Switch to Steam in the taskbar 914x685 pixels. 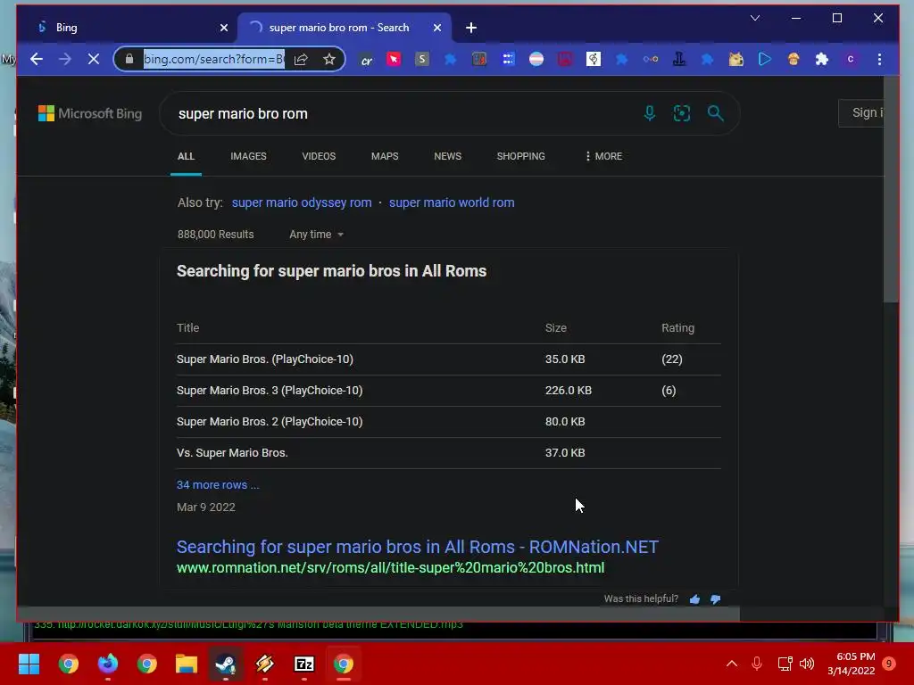coord(226,664)
